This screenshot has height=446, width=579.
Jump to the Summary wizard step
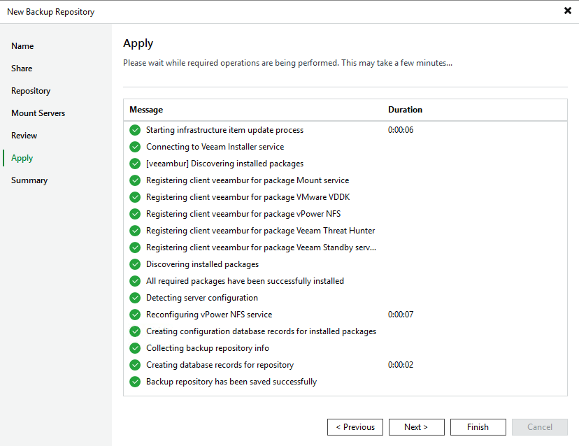(29, 180)
